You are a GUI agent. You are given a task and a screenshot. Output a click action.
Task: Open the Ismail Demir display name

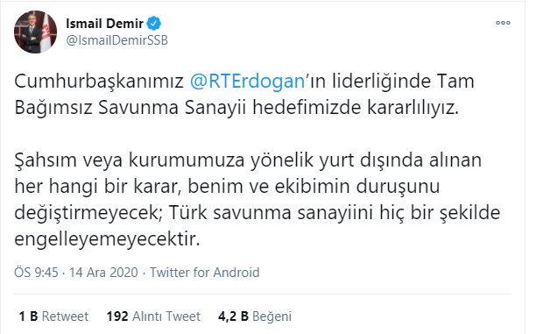pos(104,24)
